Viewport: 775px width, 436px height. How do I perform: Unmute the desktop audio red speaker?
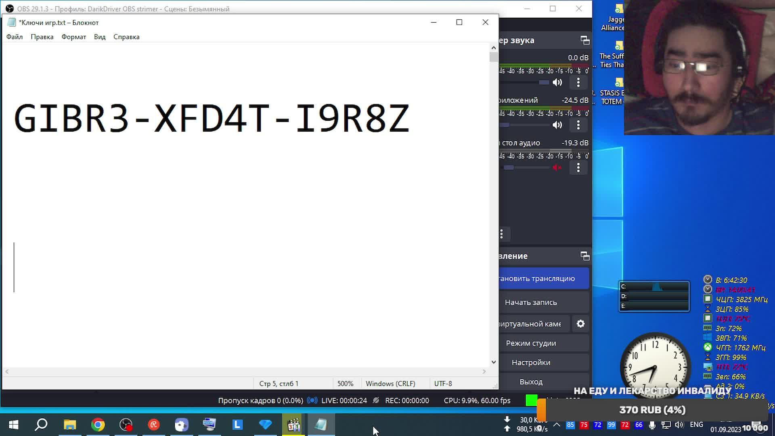pos(557,168)
